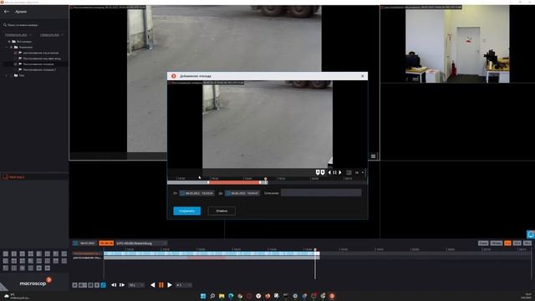Click the camera name search field
The image size is (535, 301).
tap(34, 25)
